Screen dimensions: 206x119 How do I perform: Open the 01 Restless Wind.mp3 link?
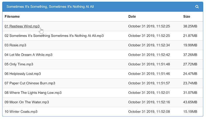[22, 26]
